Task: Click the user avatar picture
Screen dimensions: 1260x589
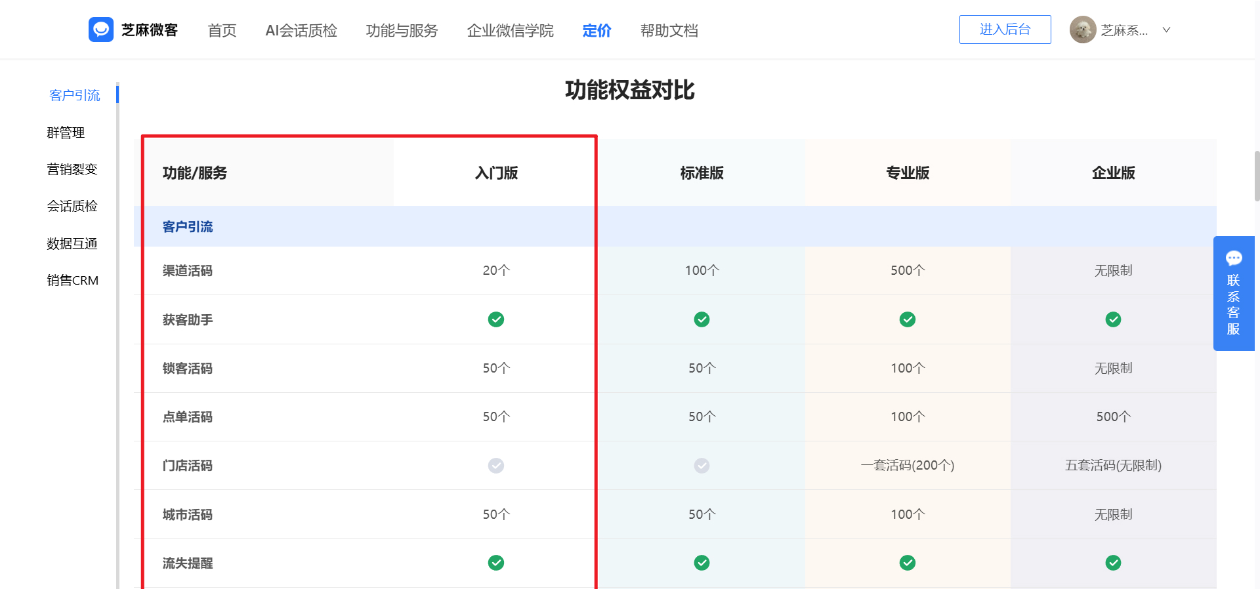Action: tap(1083, 30)
